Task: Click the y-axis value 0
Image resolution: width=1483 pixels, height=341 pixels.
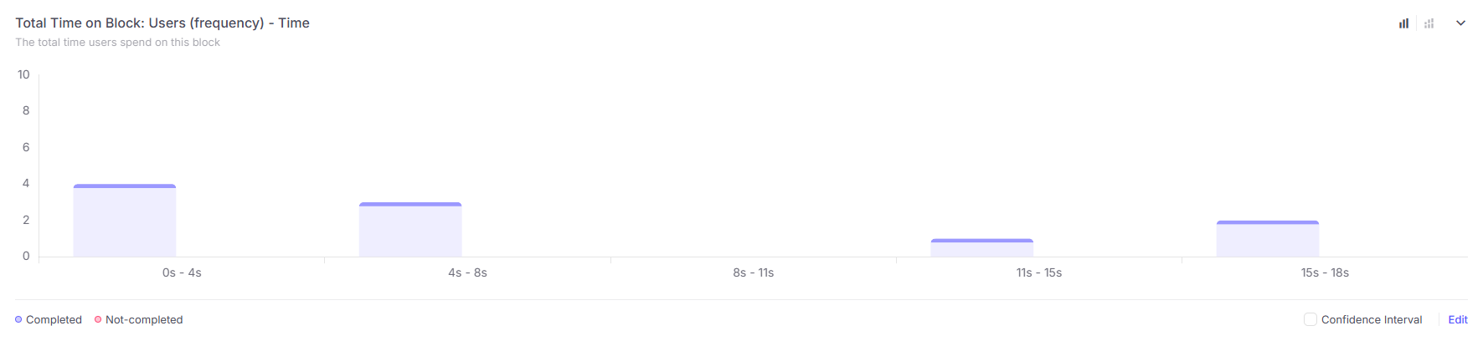Action: pos(26,256)
